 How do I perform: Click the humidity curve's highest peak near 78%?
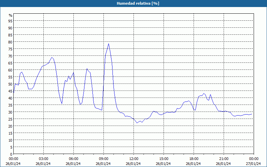[x=108, y=44]
